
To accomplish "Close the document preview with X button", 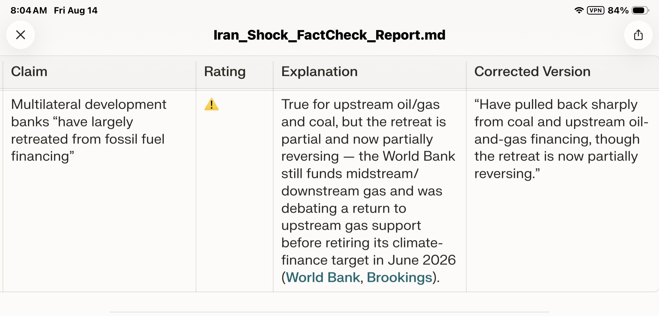I will (21, 35).
